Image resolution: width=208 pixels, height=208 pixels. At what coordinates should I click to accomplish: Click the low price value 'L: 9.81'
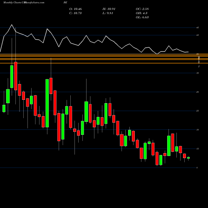click(x=108, y=13)
